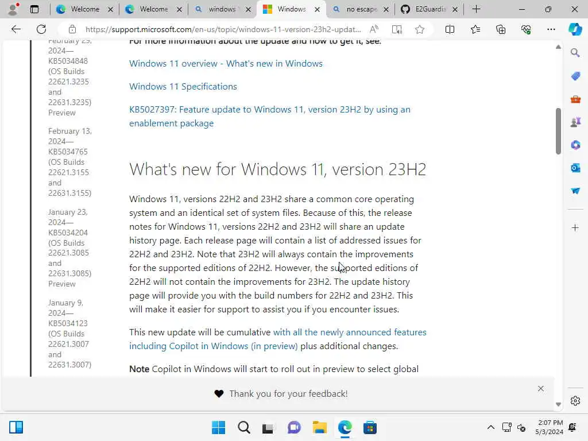Screen dimensions: 588x441
Task: Open sidebar Microsoft 365 icon
Action: 575,145
